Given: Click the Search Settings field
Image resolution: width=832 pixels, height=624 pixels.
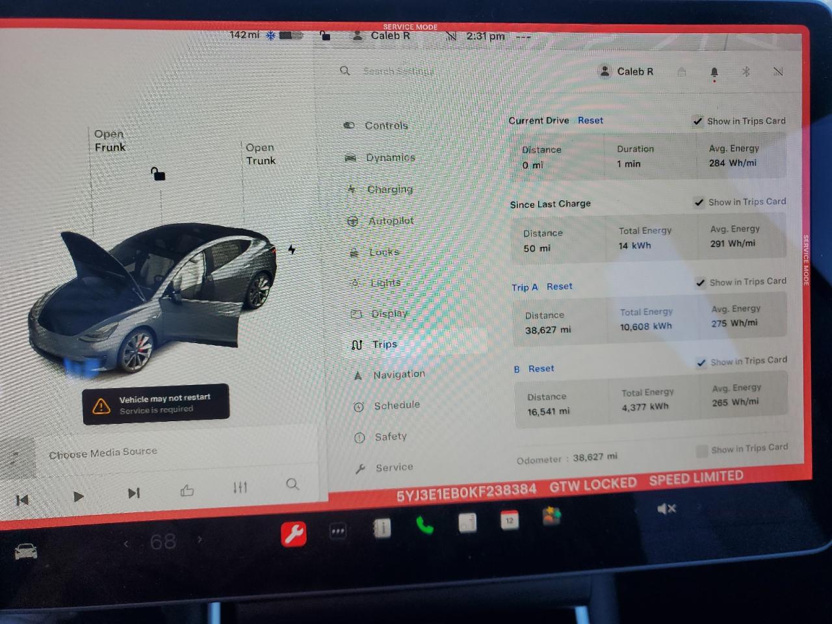Looking at the screenshot, I should click(398, 71).
